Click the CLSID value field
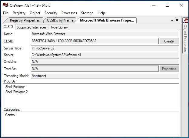189x138 pixels. [95, 41]
